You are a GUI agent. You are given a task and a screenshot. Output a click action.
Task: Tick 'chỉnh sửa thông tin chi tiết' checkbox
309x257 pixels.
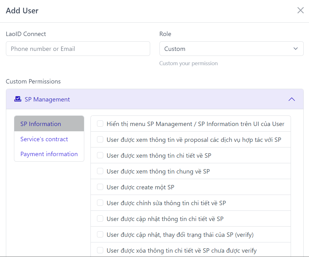100,203
